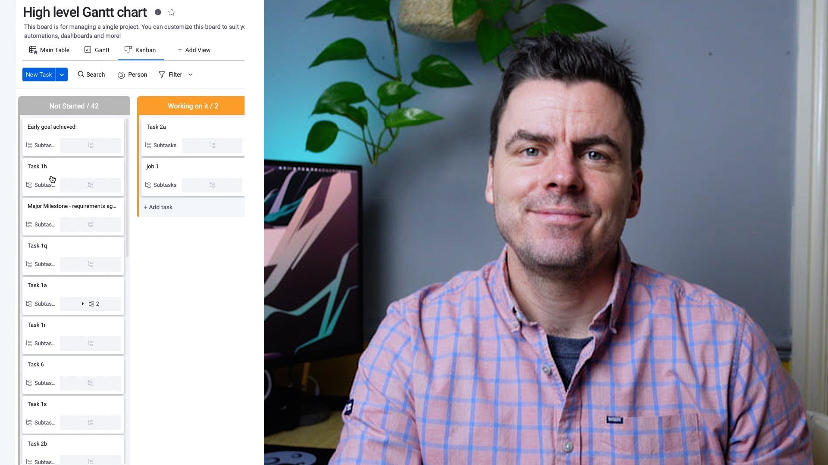Click the New Task button

tap(39, 74)
